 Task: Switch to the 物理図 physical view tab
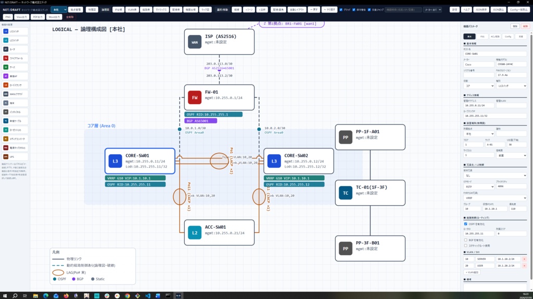(x=92, y=9)
